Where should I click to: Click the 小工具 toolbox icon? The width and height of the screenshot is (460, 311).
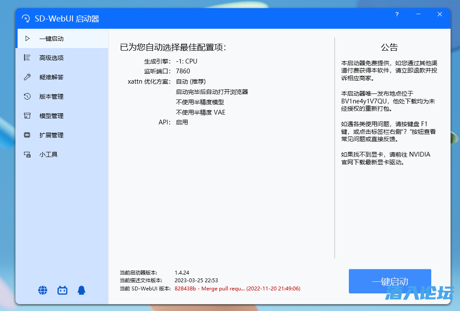(27, 154)
